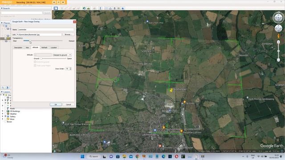Expand the More layer
This screenshot has height=160, width=285.
click(3, 119)
